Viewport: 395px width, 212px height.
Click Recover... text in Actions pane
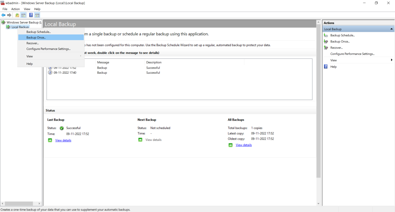pyautogui.click(x=336, y=47)
